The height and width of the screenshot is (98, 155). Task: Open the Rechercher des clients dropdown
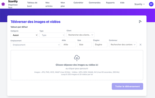[x=80, y=35]
